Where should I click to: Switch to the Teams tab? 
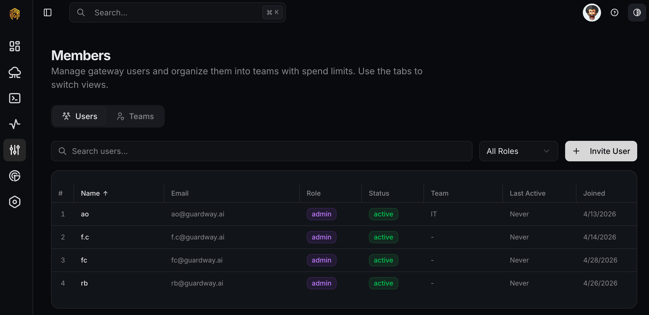click(135, 116)
